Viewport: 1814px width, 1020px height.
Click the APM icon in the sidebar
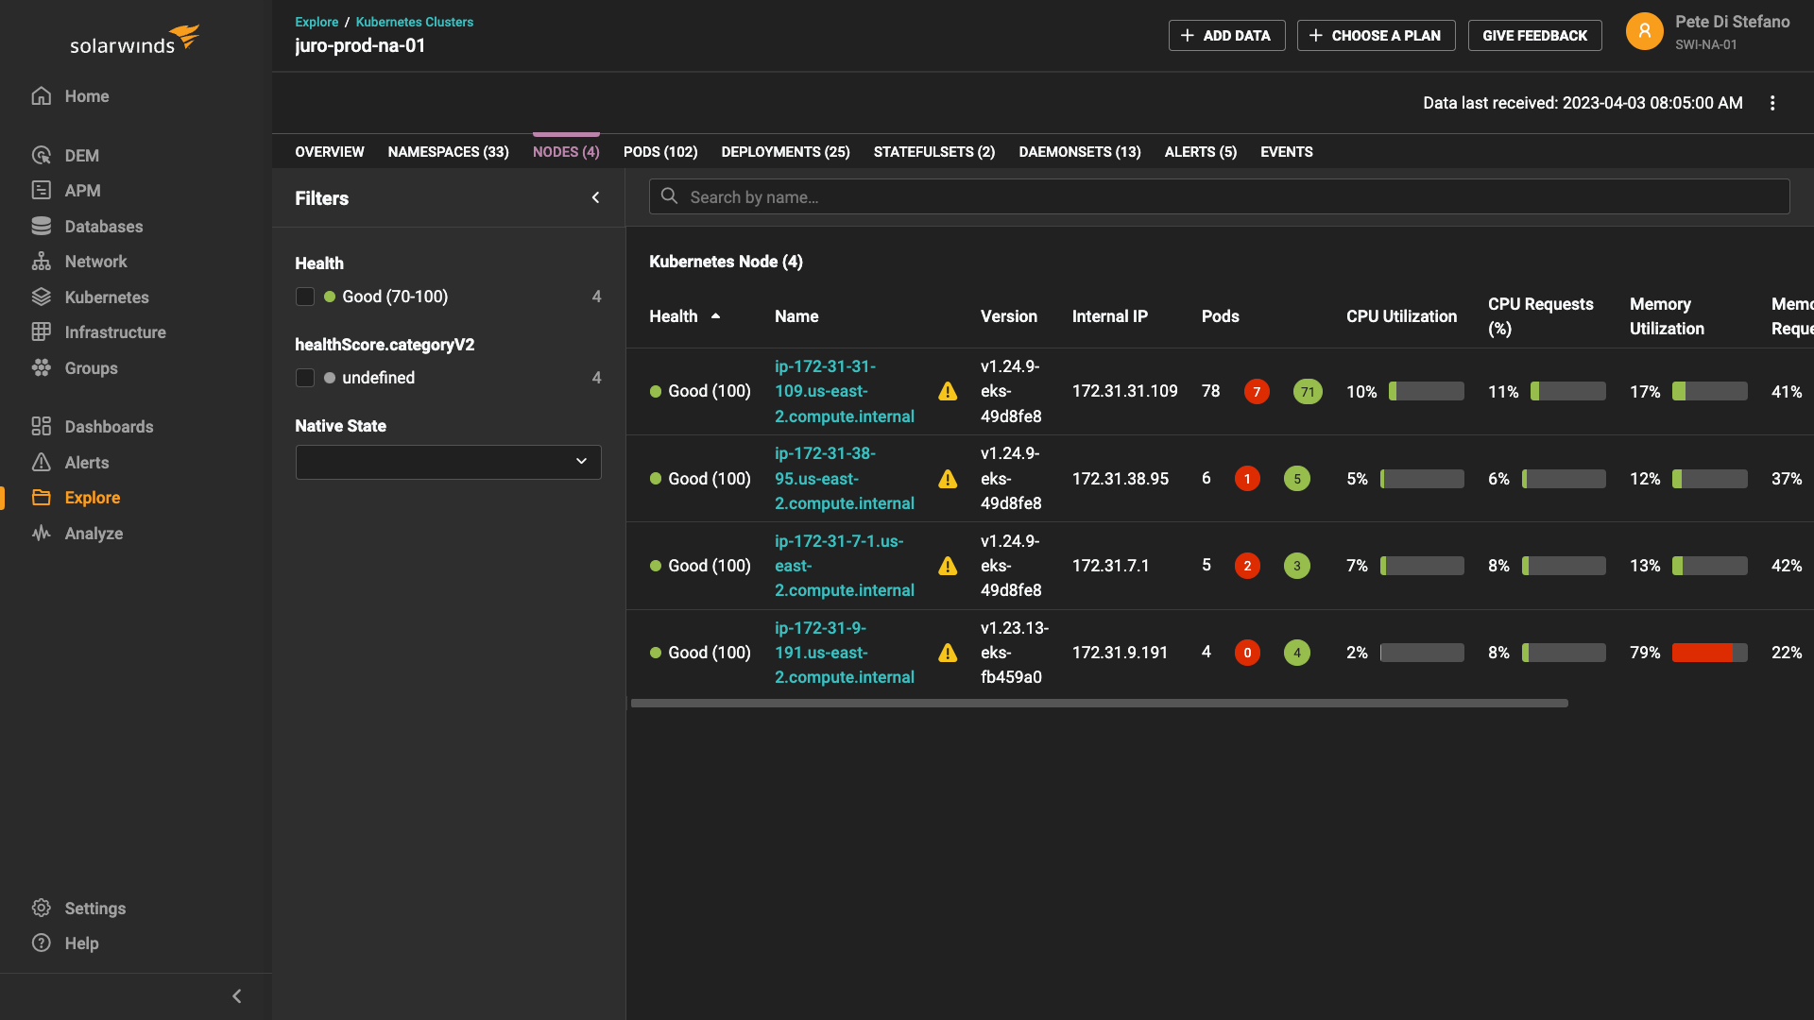click(x=42, y=190)
